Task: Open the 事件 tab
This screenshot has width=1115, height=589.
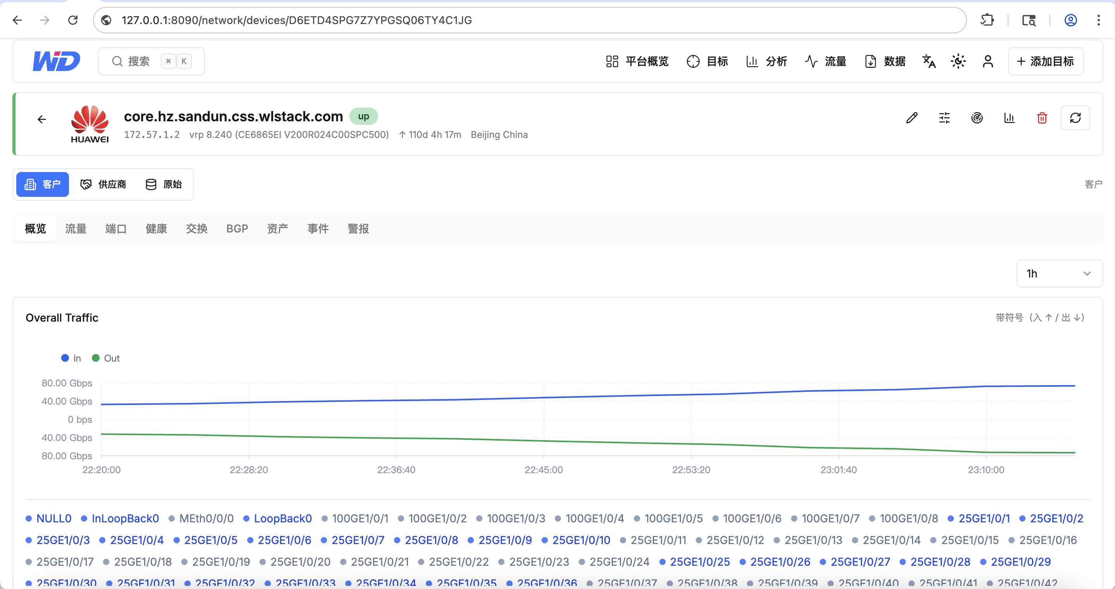Action: [318, 229]
